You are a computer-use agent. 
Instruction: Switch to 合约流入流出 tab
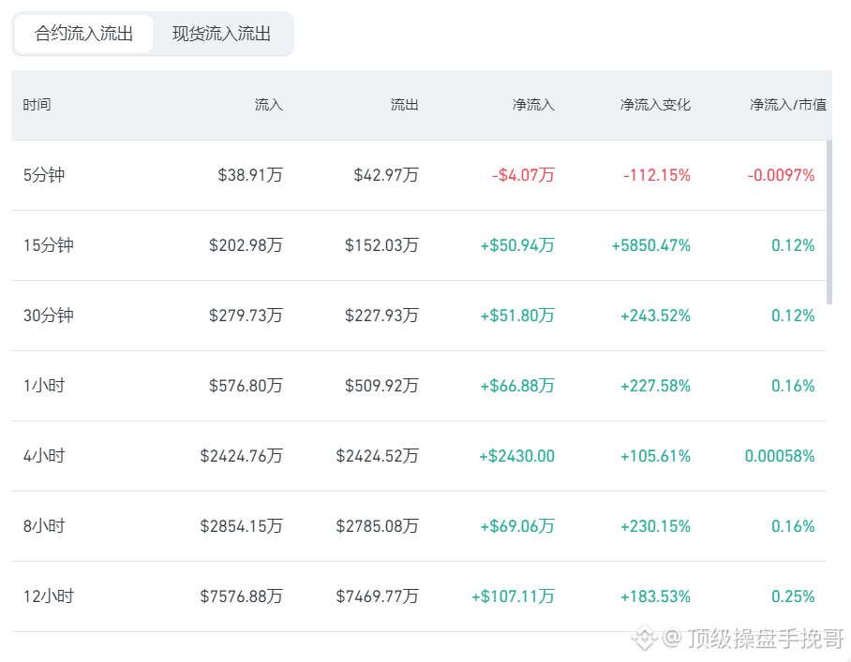point(83,34)
